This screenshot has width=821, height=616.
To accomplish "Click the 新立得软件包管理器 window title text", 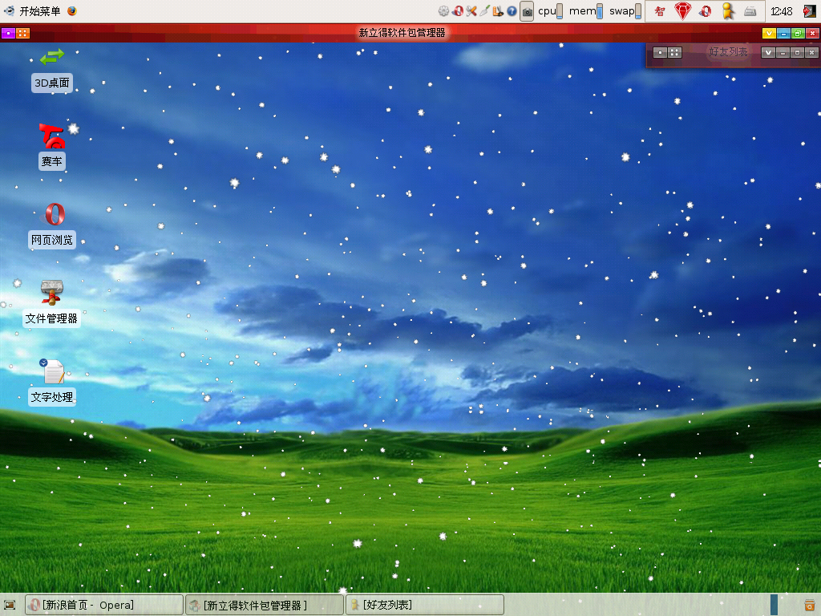I will 402,33.
